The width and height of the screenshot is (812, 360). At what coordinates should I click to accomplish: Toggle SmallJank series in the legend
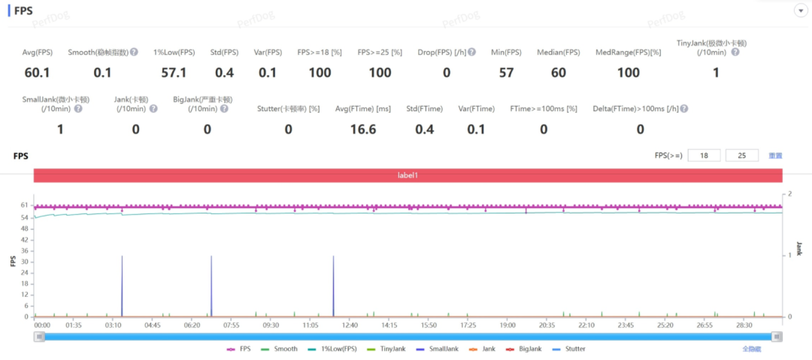click(438, 349)
